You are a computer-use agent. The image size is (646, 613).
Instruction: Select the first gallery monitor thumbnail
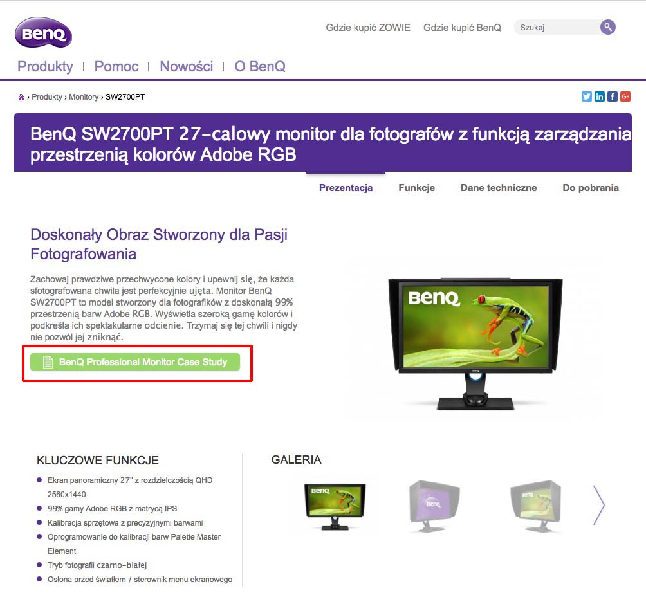[x=335, y=506]
